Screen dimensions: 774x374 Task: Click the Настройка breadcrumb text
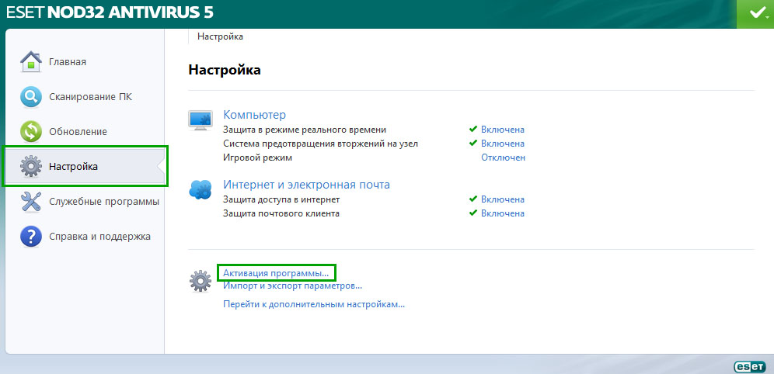pos(220,36)
